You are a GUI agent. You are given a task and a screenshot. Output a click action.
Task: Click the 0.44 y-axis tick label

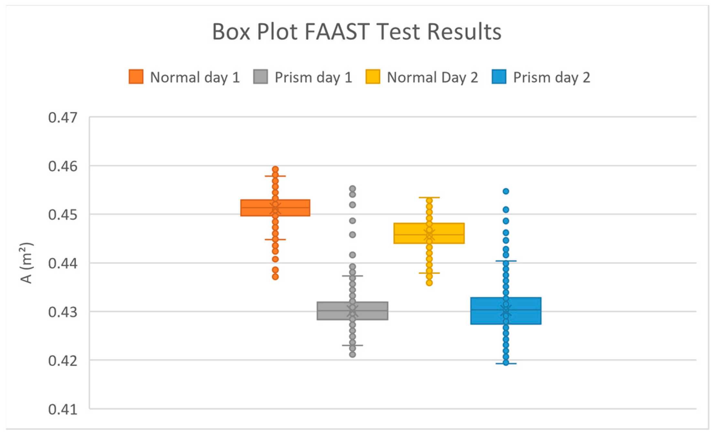(x=63, y=264)
